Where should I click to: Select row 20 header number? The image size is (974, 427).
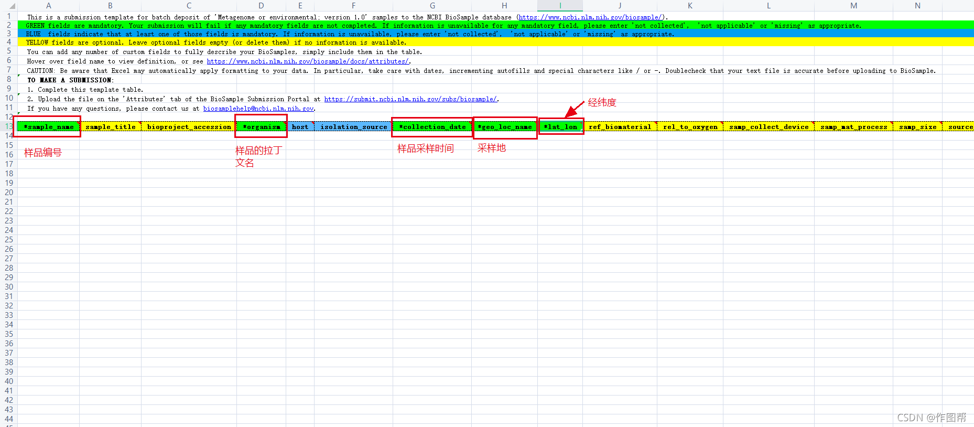8,193
